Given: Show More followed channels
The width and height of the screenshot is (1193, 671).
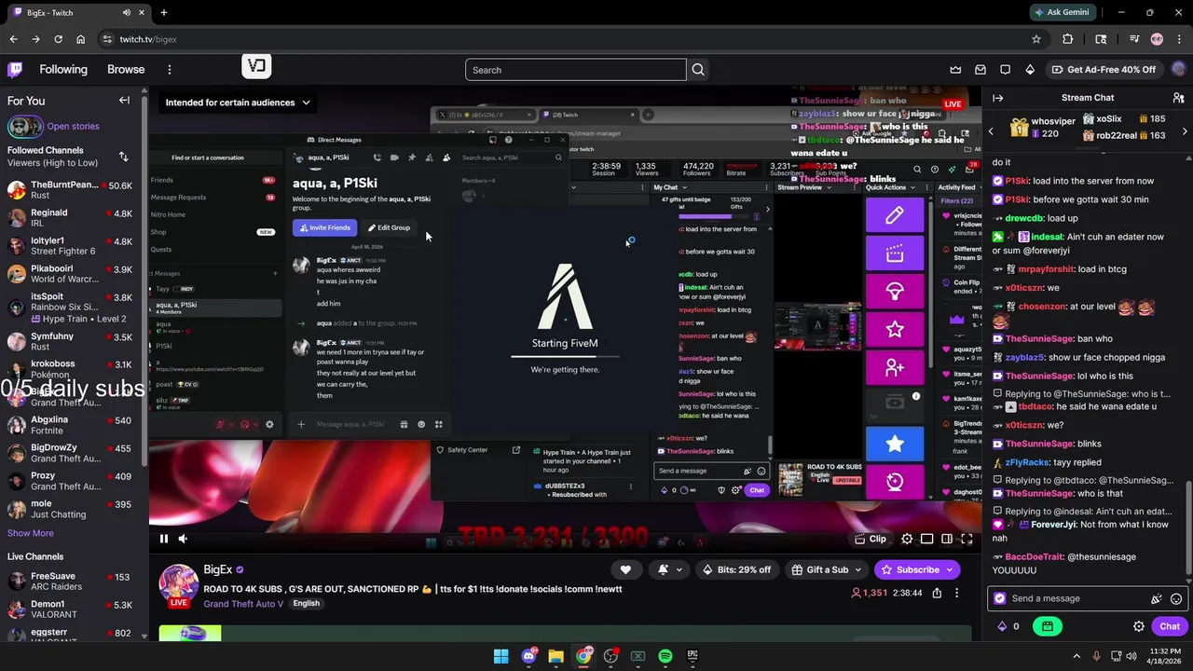Looking at the screenshot, I should coord(31,533).
